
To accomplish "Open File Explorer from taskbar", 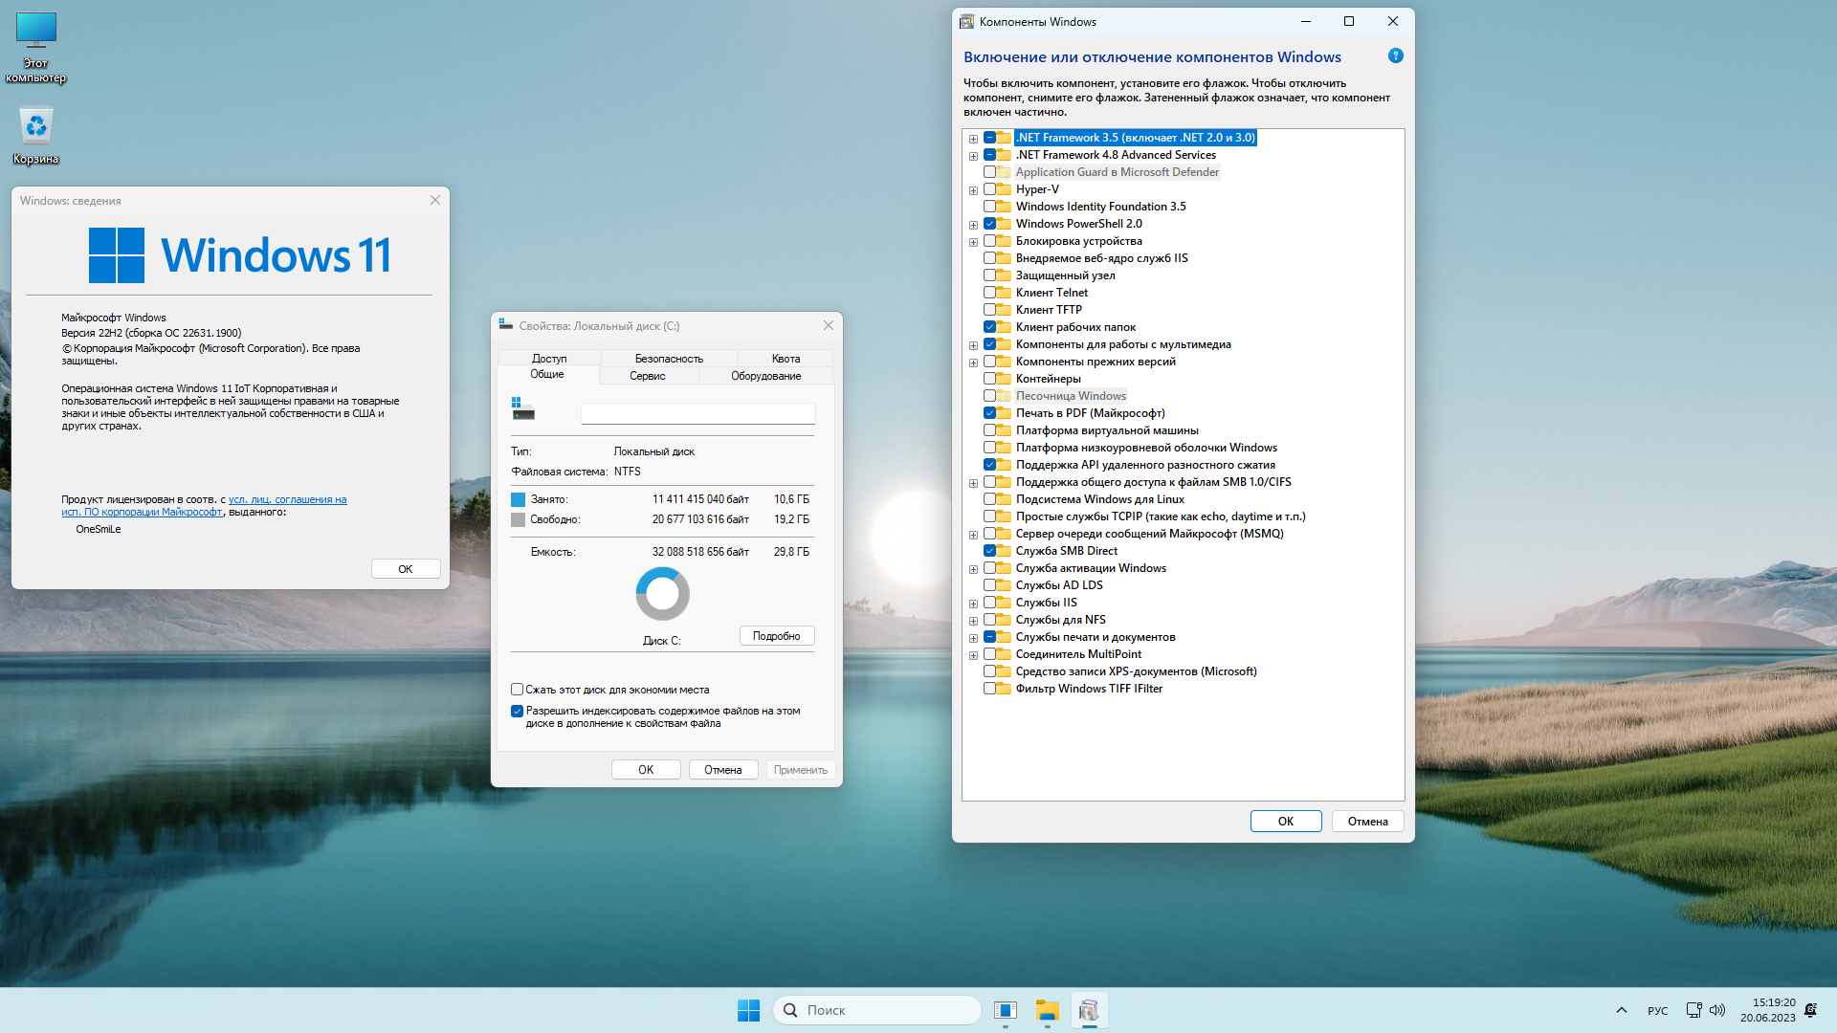I will pos(1047,1010).
